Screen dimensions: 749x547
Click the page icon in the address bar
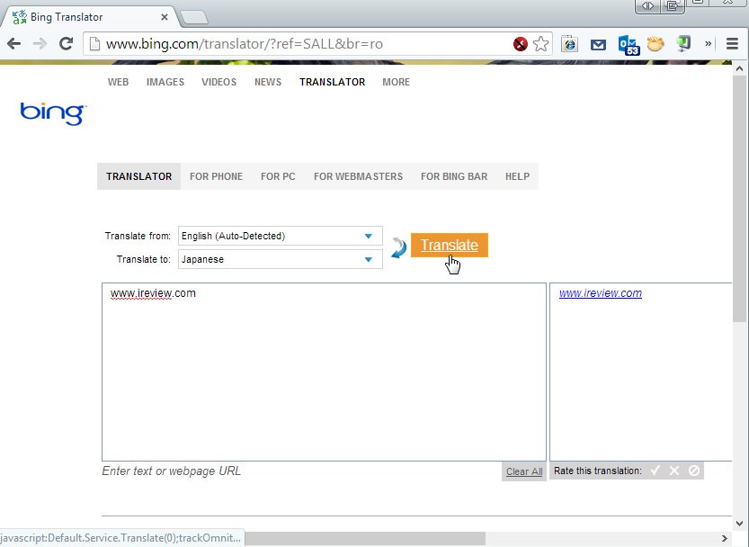[x=94, y=44]
